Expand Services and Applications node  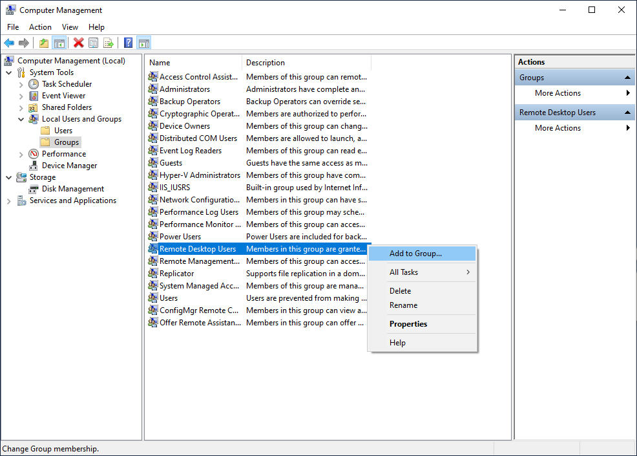coord(9,201)
